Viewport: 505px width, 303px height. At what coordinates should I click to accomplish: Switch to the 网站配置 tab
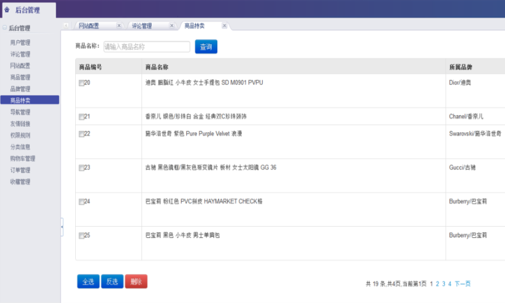click(89, 26)
